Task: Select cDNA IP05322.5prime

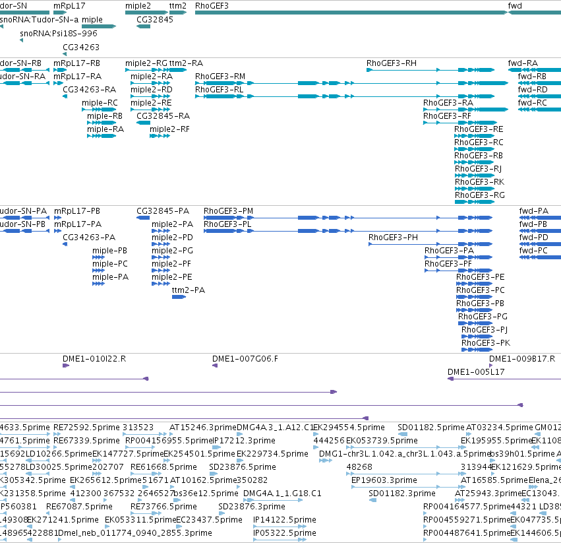Action: [280, 540]
